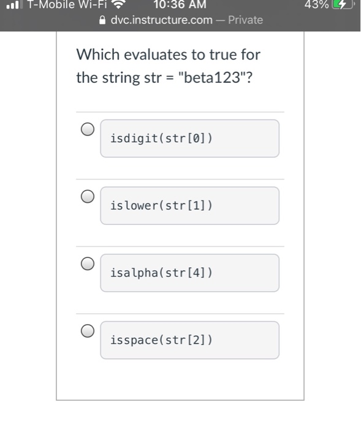Tap the padlock icon in address bar

[x=102, y=20]
